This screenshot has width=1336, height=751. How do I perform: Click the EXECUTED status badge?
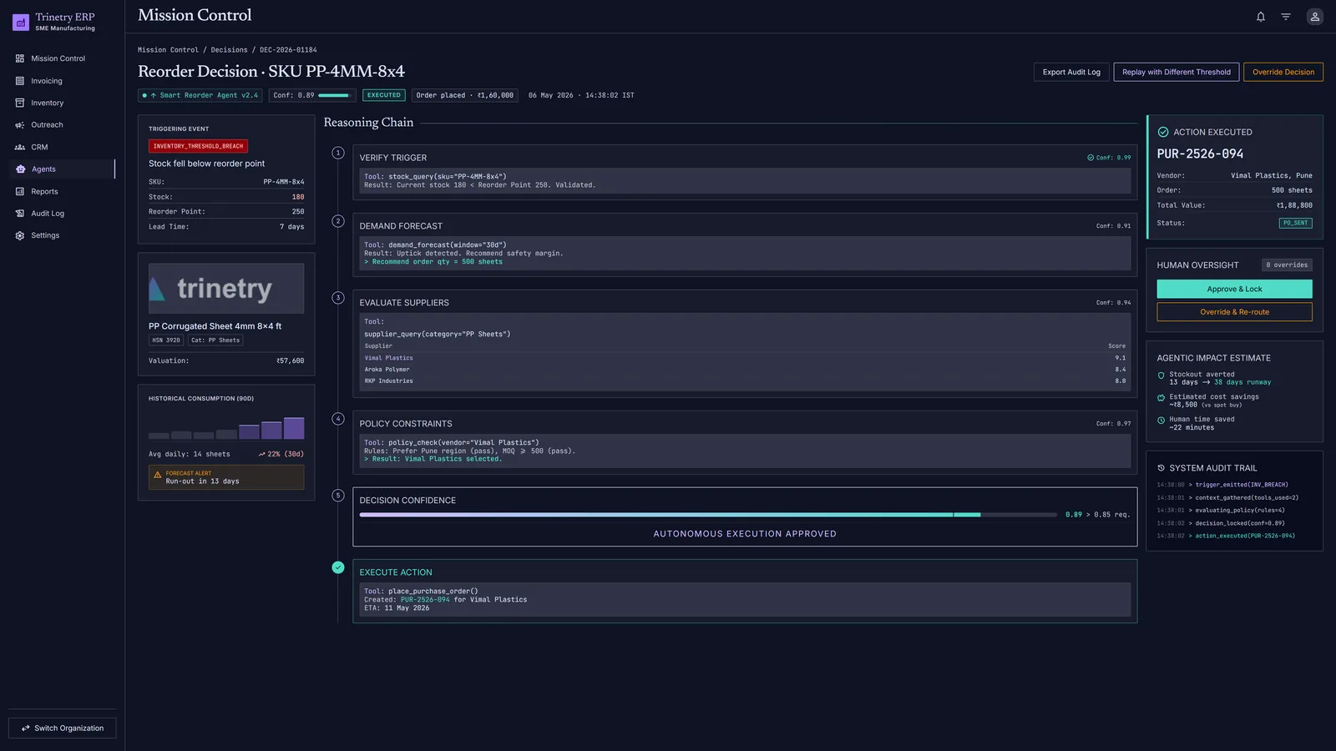point(384,95)
